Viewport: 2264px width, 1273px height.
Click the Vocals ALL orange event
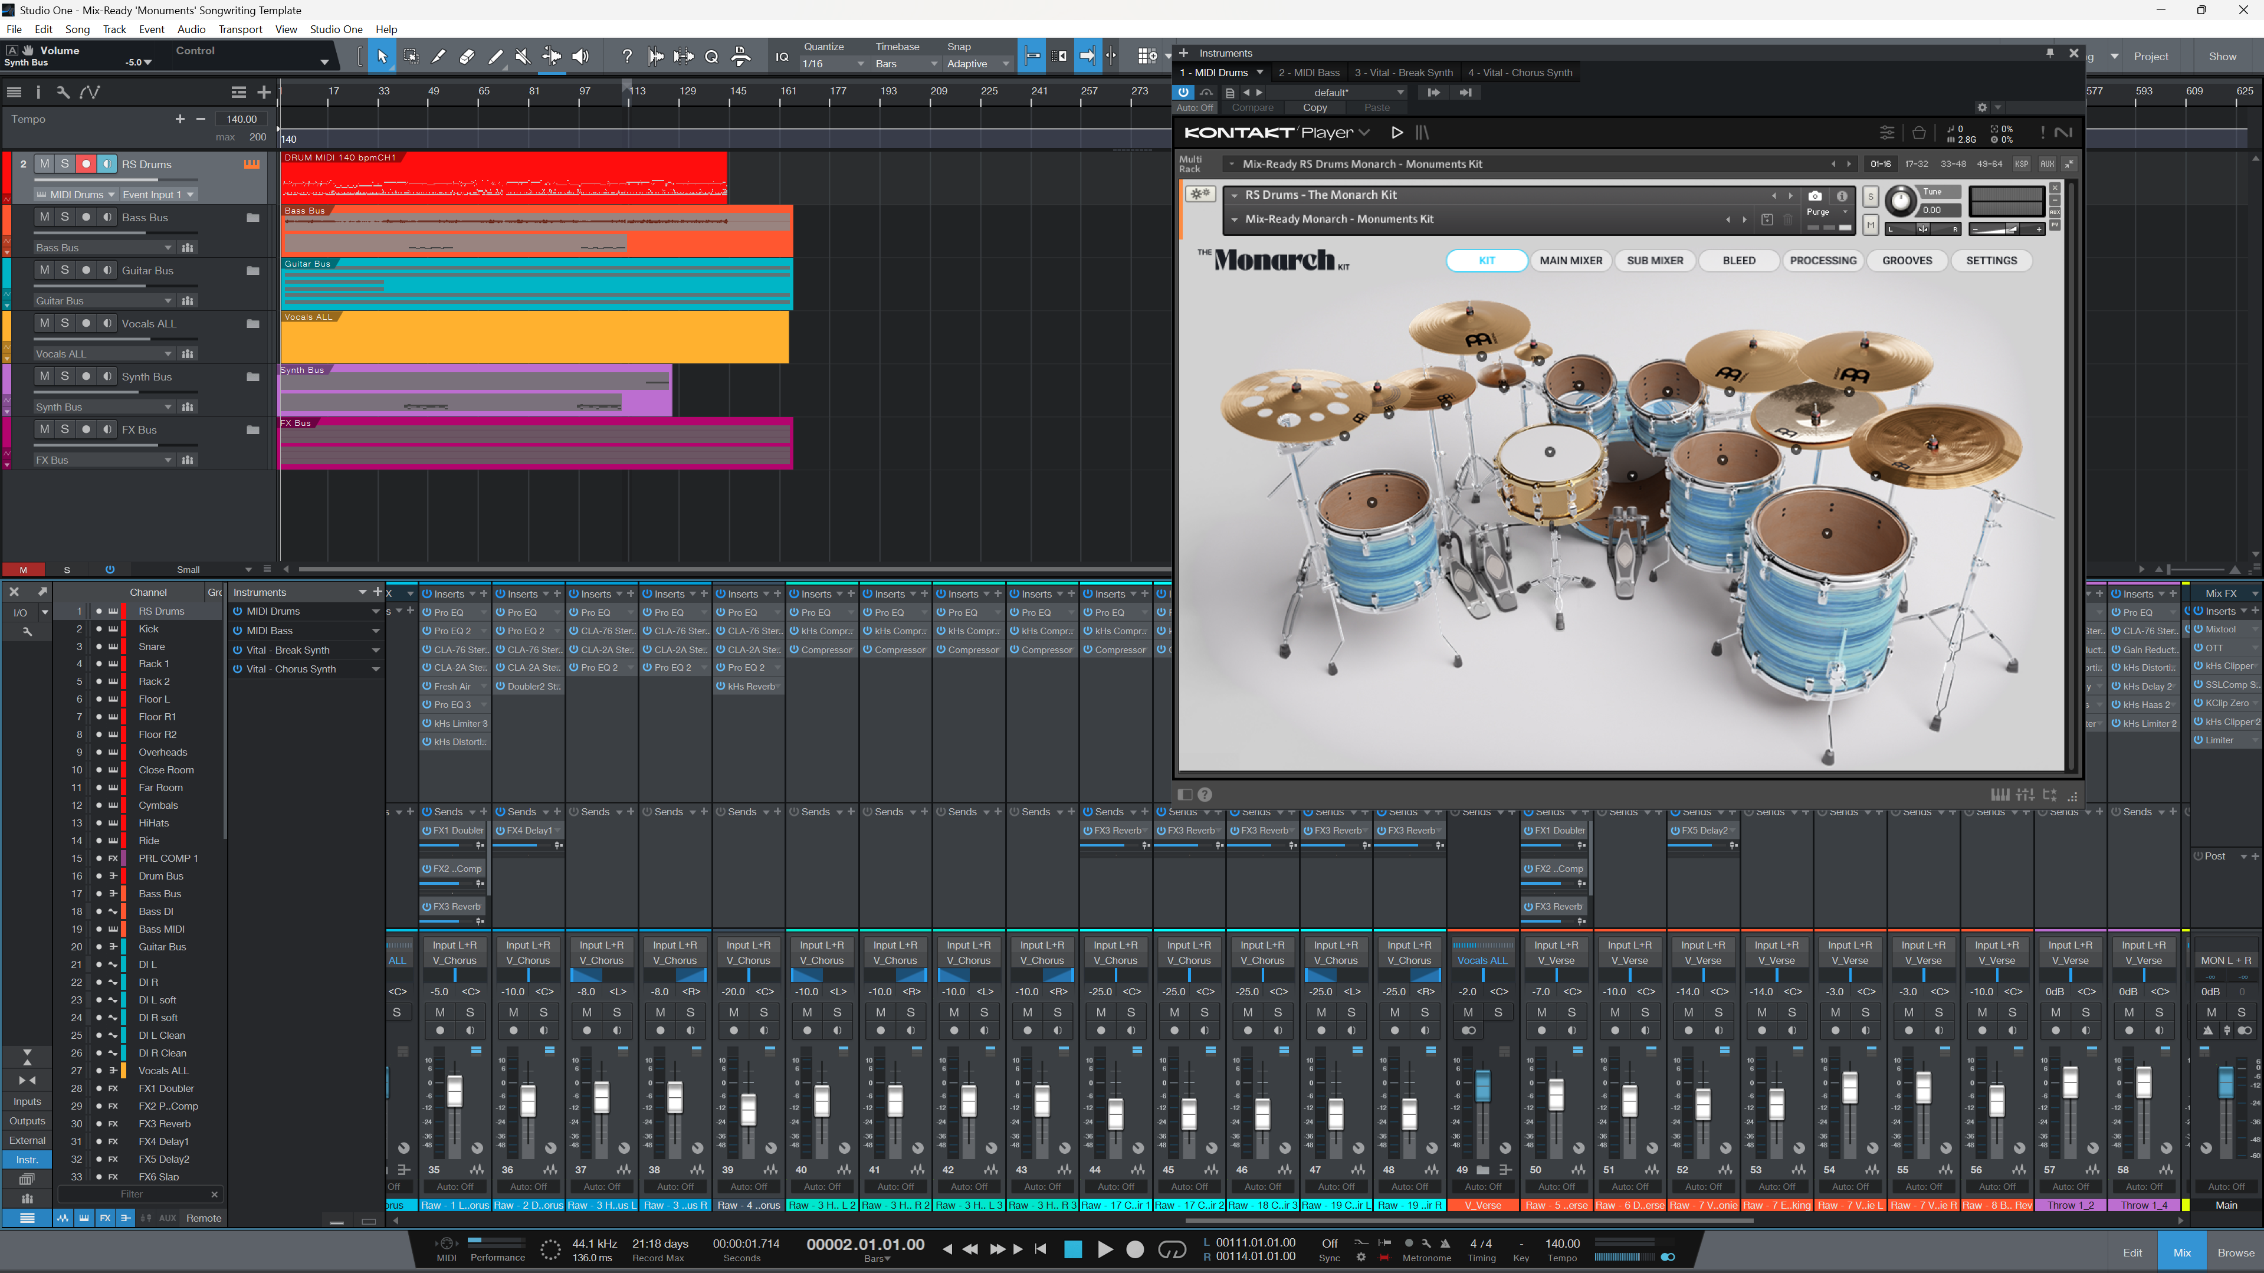(x=534, y=337)
